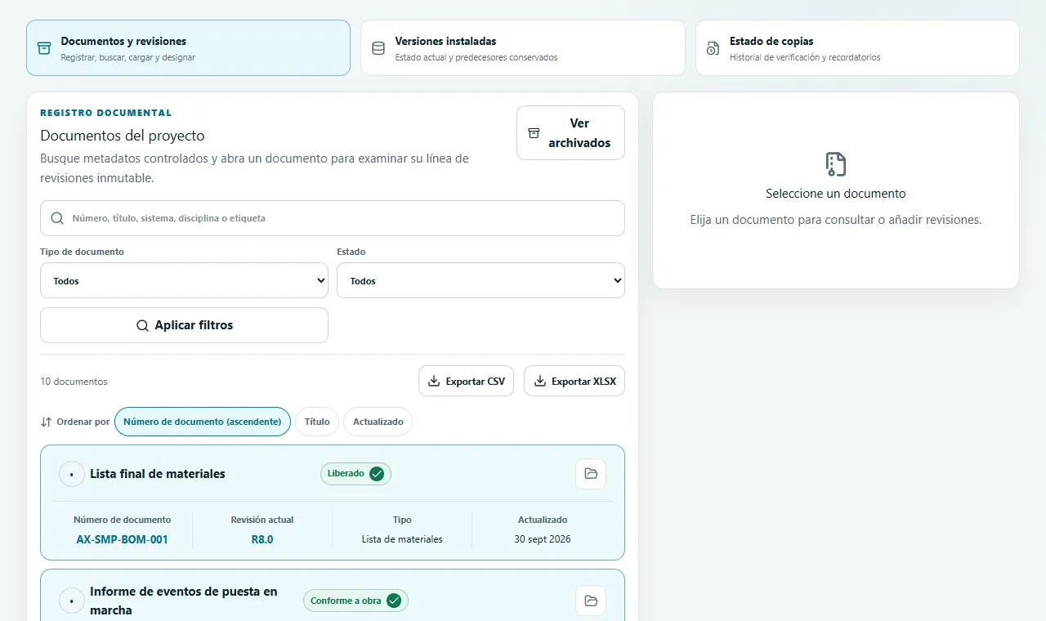Screen dimensions: 1046x621
Task: Open folder icon for Informe de eventos
Action: click(591, 601)
